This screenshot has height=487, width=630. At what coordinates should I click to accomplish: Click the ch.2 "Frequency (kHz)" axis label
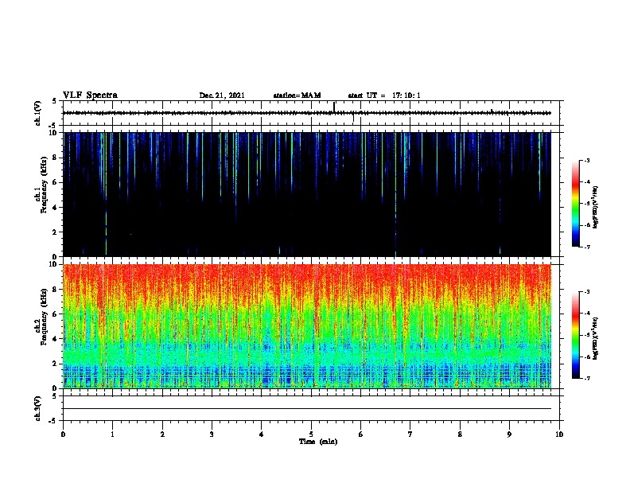point(44,317)
